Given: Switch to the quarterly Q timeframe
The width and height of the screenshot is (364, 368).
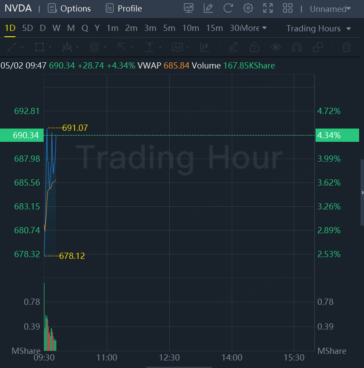Looking at the screenshot, I should 85,28.
